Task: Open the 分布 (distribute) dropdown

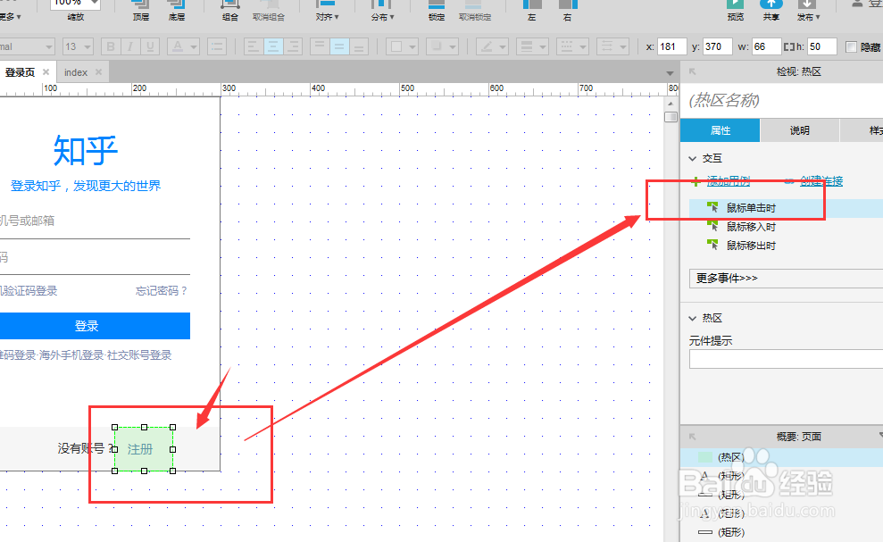Action: pyautogui.click(x=382, y=17)
